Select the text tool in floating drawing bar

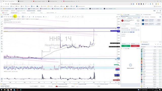point(70,17)
